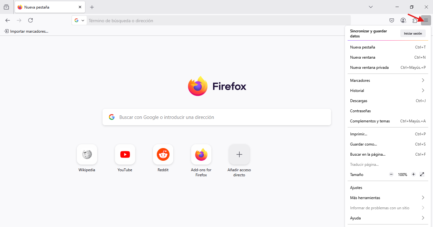Screen dimensions: 433x227
Task: Go forward one page
Action: pyautogui.click(x=19, y=20)
